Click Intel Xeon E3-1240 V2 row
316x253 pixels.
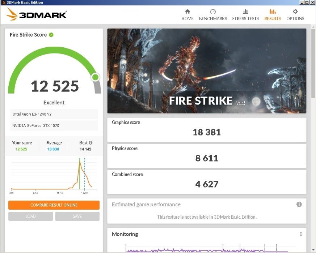pyautogui.click(x=54, y=114)
